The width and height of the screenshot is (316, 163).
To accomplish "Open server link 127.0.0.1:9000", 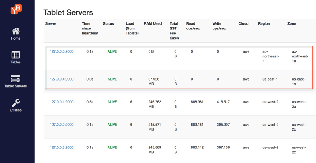I will (x=61, y=102).
